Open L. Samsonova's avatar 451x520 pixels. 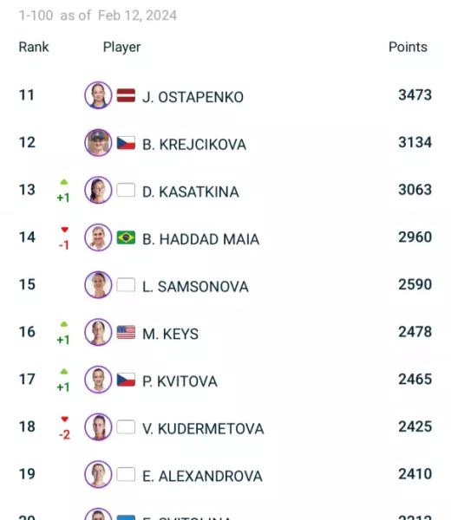tap(98, 285)
